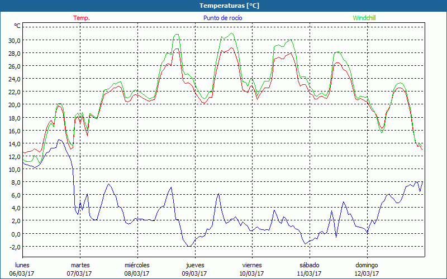
Task: Click the sábado day label
Action: [309, 265]
